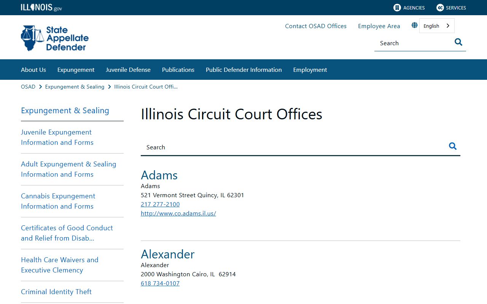487x304 pixels.
Task: Open Certificates of Good Conduct link
Action: (x=67, y=233)
